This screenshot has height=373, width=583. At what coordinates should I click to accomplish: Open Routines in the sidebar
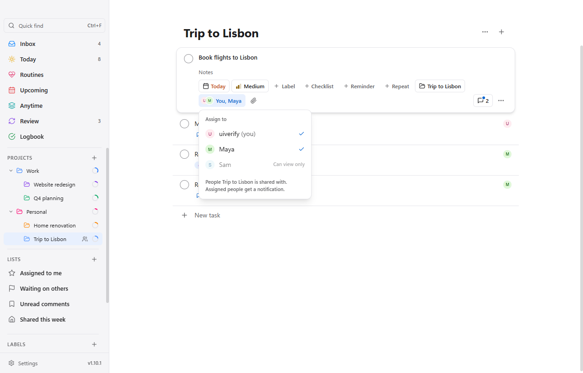point(54,75)
